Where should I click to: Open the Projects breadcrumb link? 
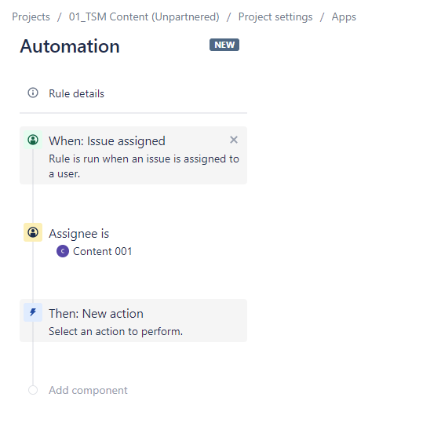tap(31, 17)
